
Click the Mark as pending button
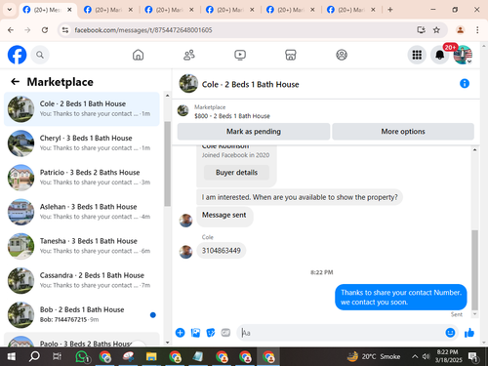(254, 132)
